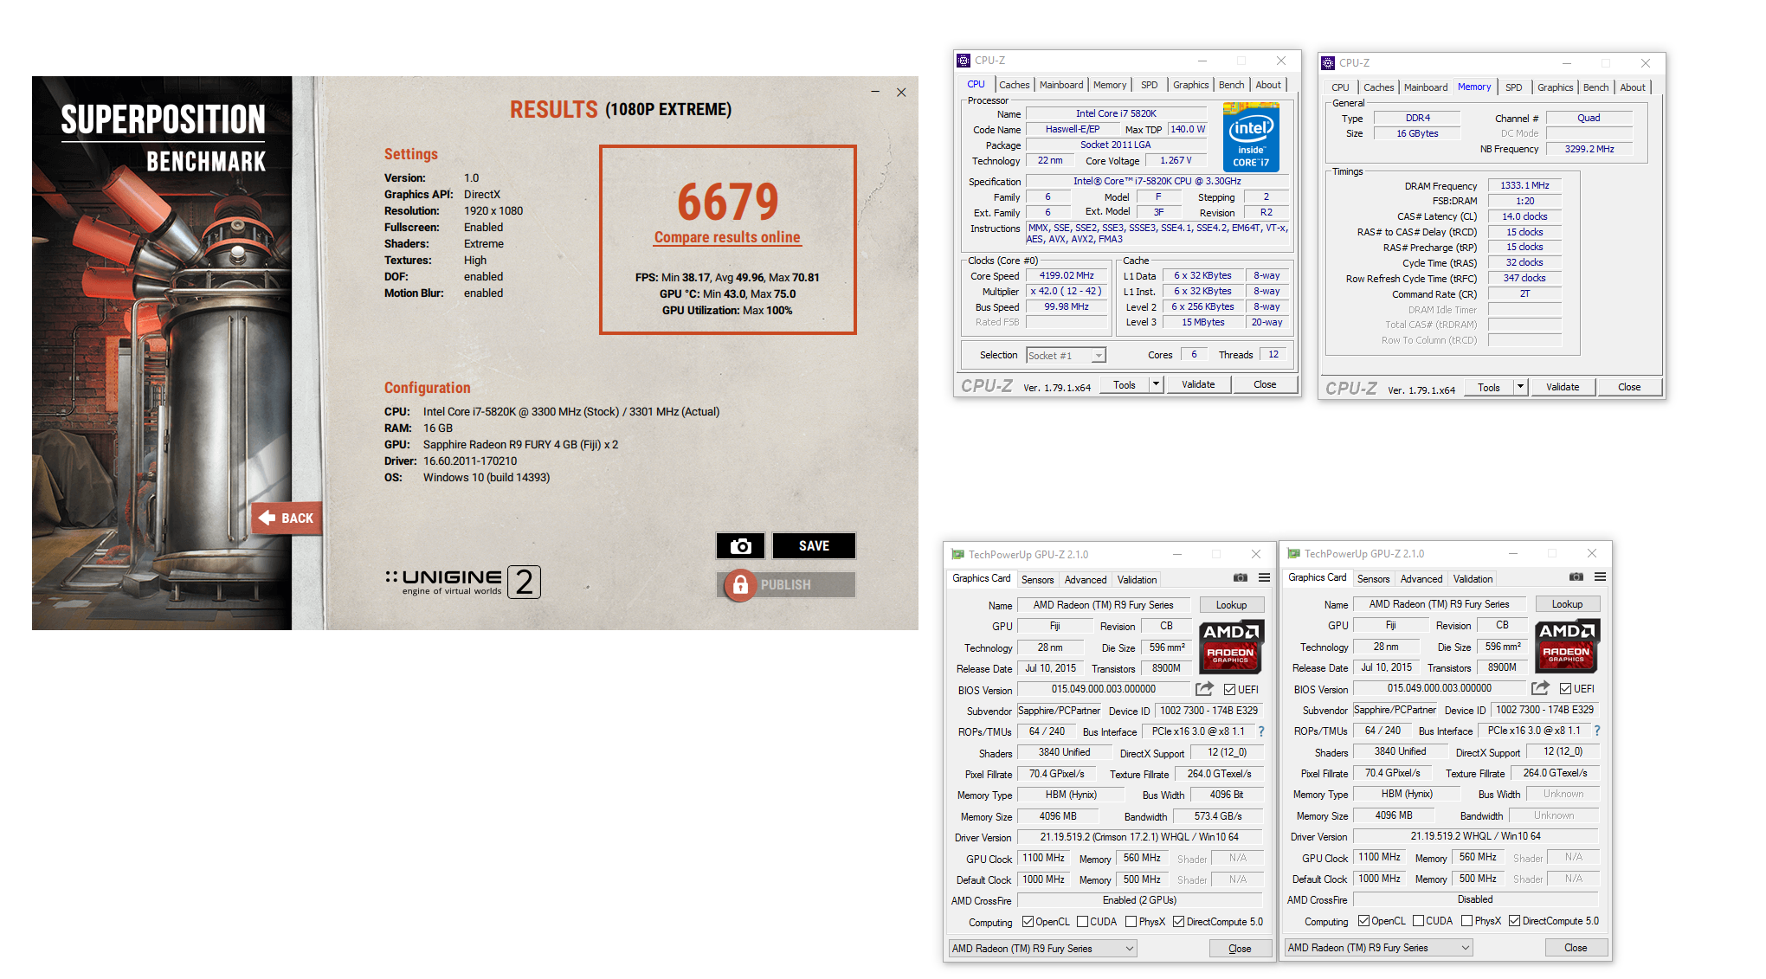The image size is (1766, 979).
Task: Click the AMD Radeon logo in left GPU-Z
Action: coord(1231,646)
